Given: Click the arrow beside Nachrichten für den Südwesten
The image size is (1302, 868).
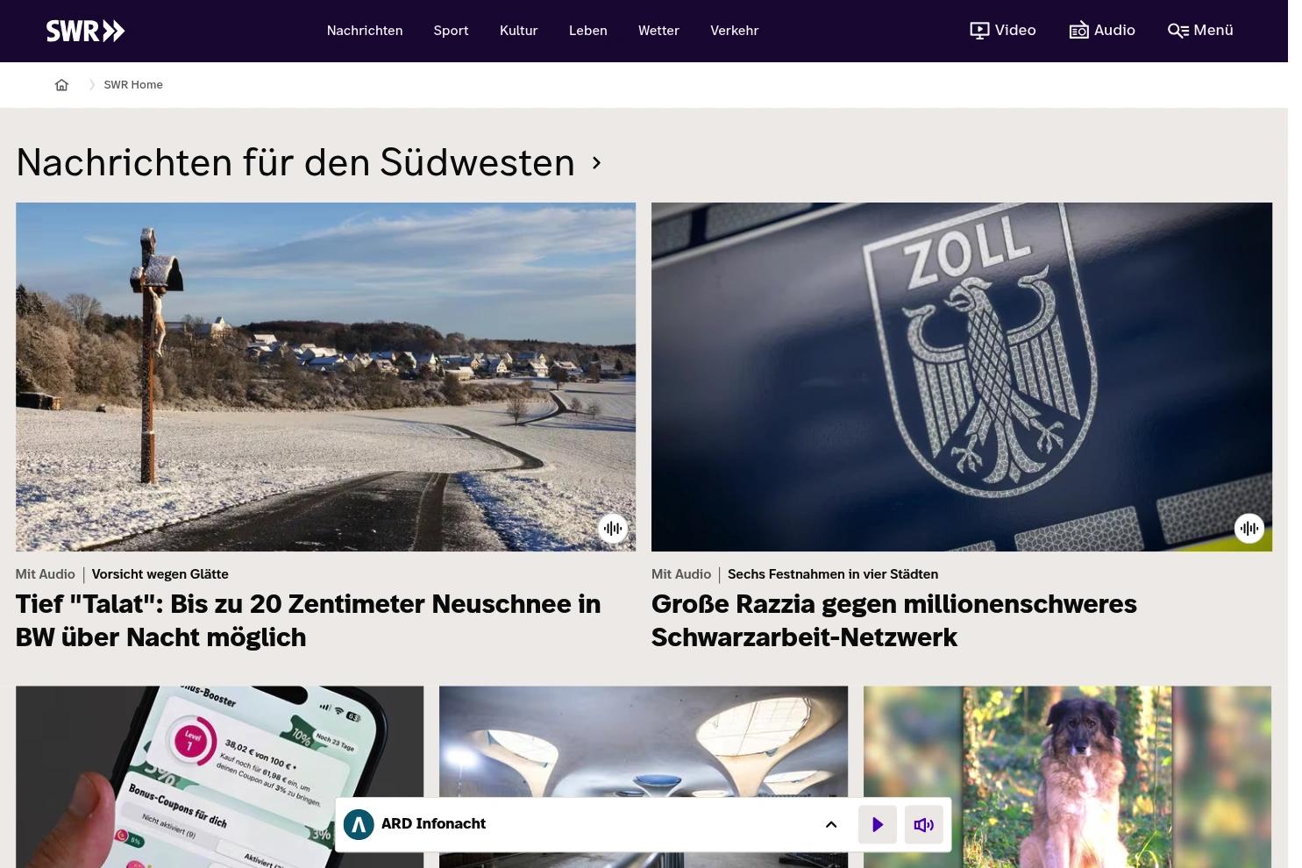Looking at the screenshot, I should [597, 163].
